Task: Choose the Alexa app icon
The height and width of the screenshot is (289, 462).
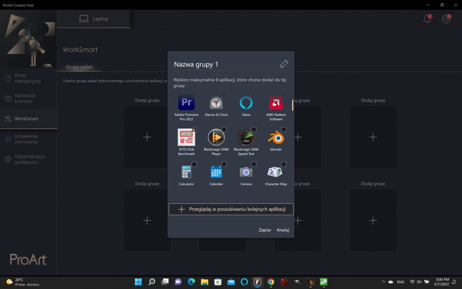Action: [246, 103]
